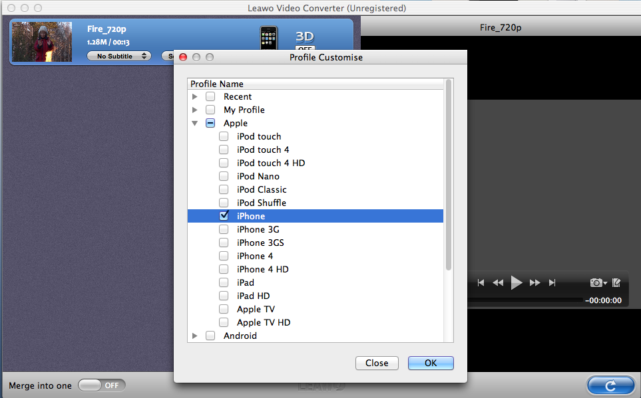Enable the iPod touch 4 checkbox

tap(224, 149)
